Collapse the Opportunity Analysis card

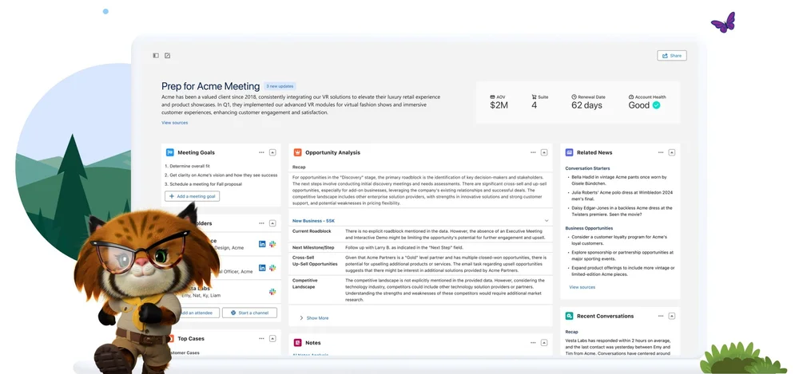click(x=544, y=152)
